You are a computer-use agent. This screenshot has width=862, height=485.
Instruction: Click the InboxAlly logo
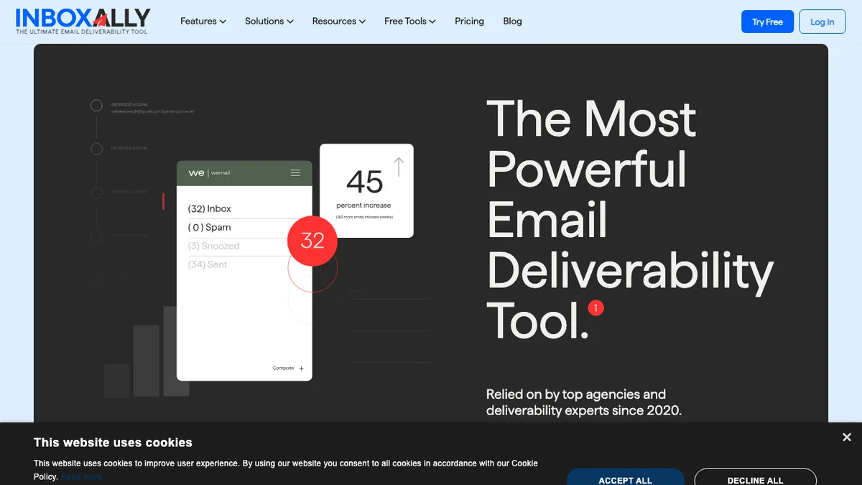click(x=83, y=21)
